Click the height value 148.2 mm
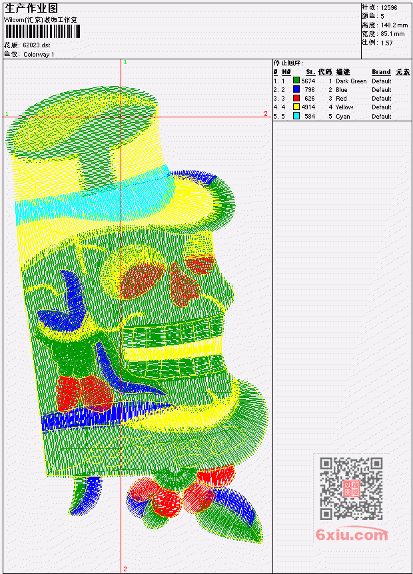 coord(394,25)
